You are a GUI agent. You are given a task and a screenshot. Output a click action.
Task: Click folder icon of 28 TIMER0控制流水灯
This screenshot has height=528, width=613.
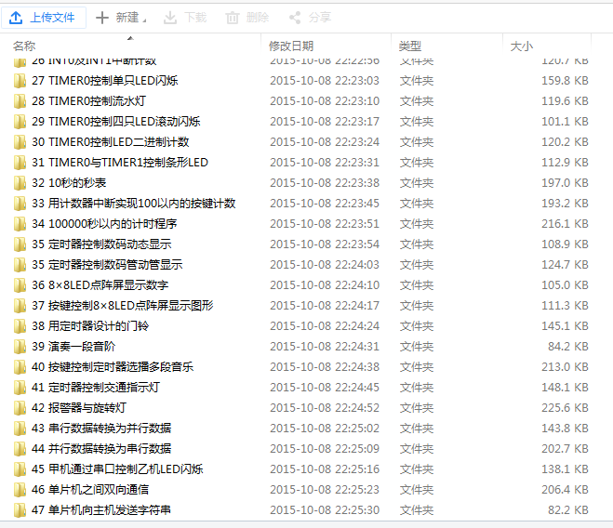point(20,101)
